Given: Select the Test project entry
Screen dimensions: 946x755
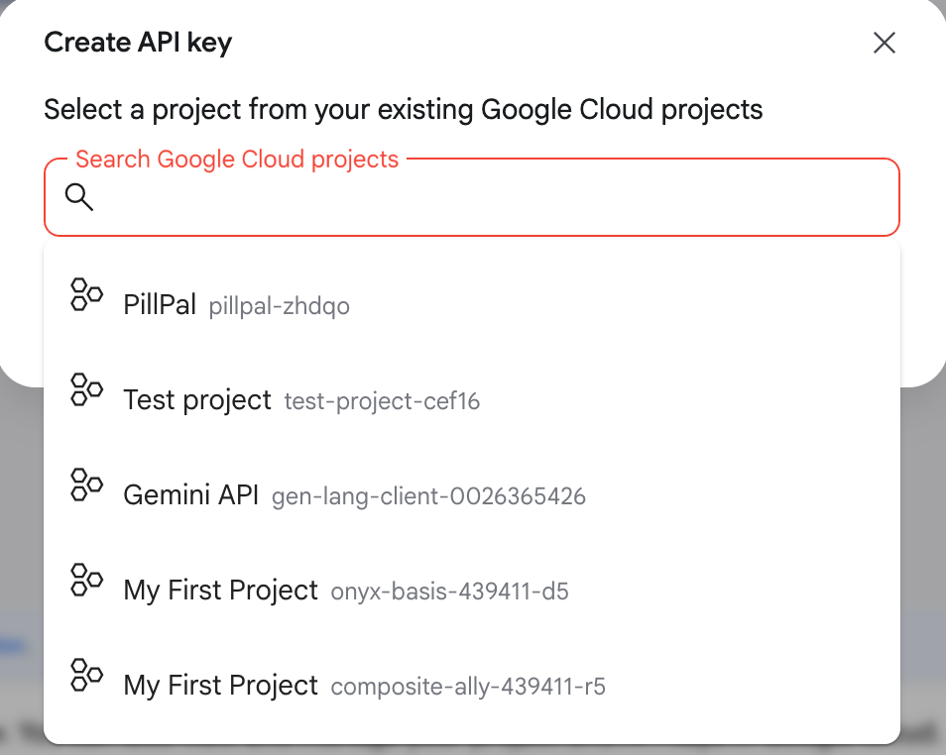Looking at the screenshot, I should point(472,400).
